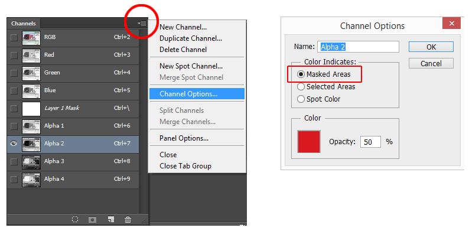Show the Green channel visibility box
Image resolution: width=469 pixels, height=234 pixels.
(x=14, y=73)
